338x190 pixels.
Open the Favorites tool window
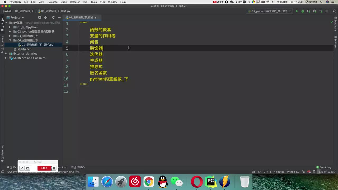tap(2, 153)
